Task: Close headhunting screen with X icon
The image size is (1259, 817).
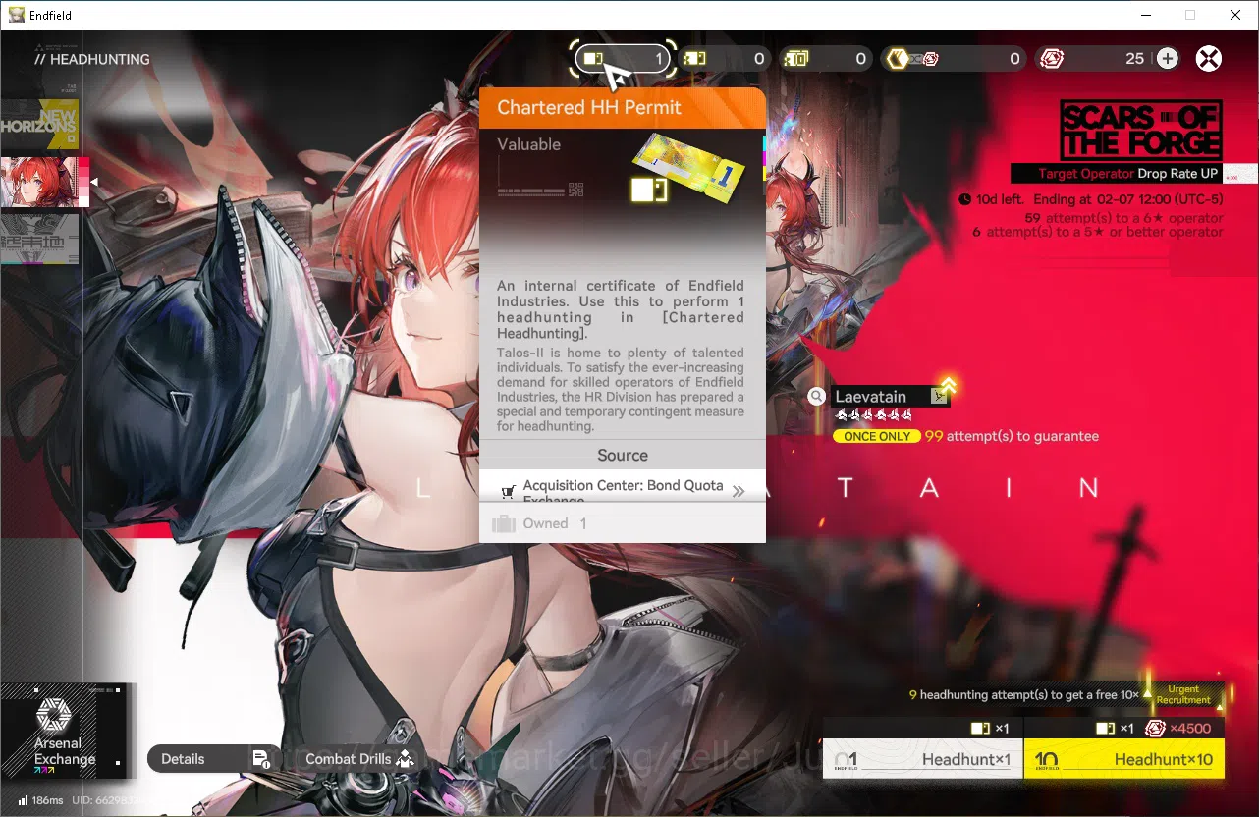Action: coord(1209,59)
